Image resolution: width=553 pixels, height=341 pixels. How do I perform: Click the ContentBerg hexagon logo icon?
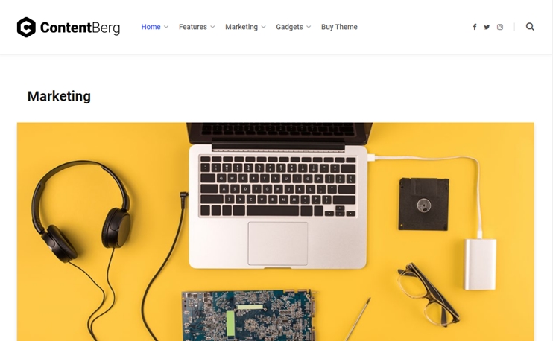[26, 27]
